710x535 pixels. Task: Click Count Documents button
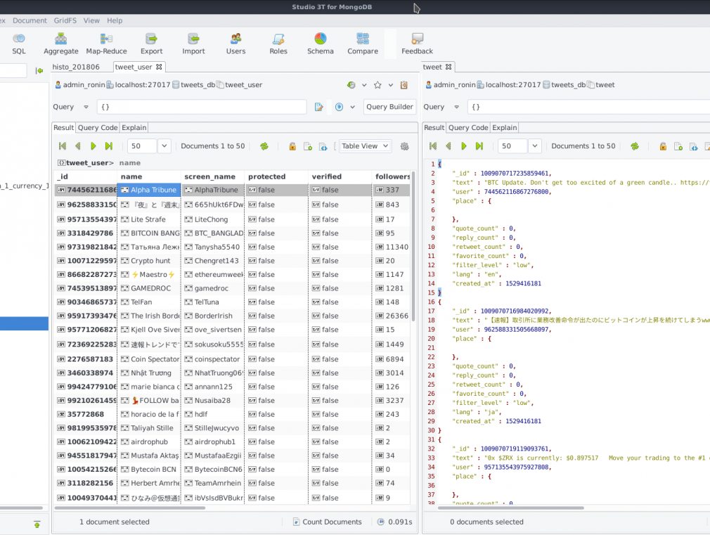[328, 522]
